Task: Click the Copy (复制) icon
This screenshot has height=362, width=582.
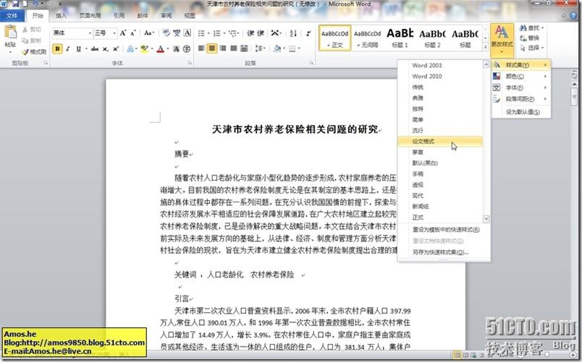Action: (x=25, y=40)
